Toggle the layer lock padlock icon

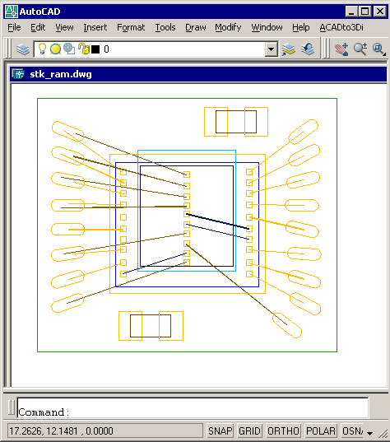(x=84, y=49)
